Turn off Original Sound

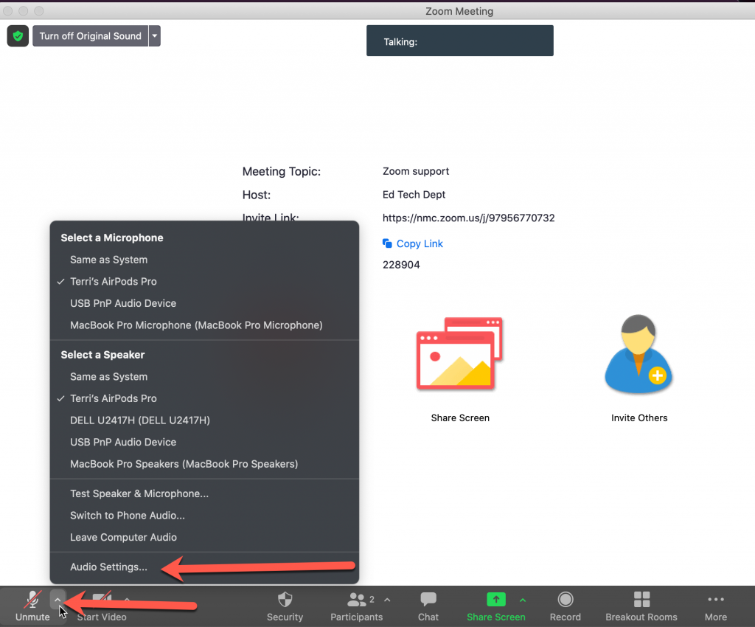[91, 36]
